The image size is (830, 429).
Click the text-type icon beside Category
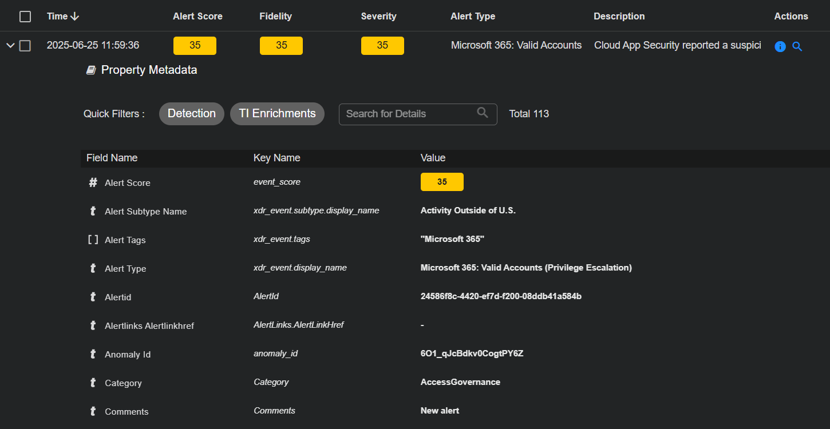point(93,383)
